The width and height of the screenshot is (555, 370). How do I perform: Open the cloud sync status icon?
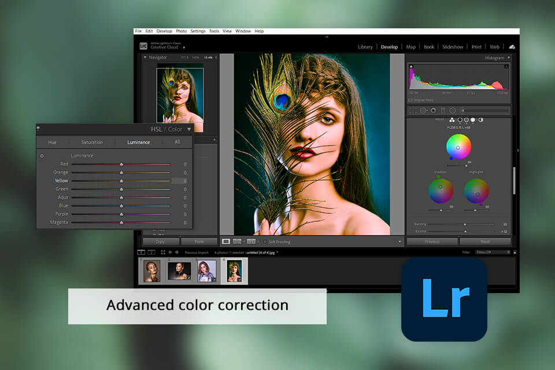pyautogui.click(x=512, y=47)
